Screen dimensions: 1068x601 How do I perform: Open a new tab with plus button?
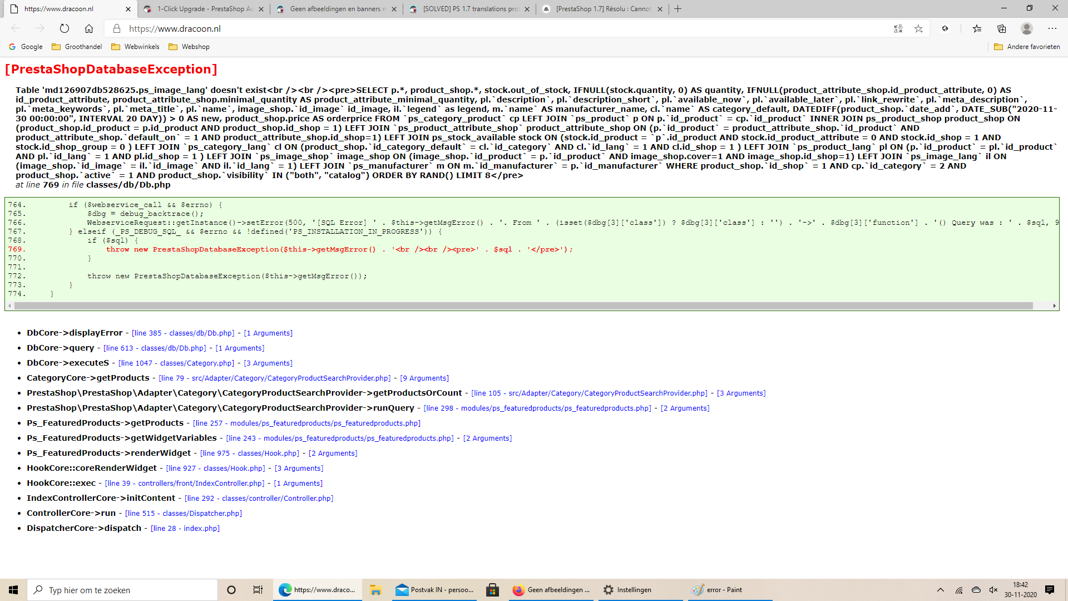[678, 9]
